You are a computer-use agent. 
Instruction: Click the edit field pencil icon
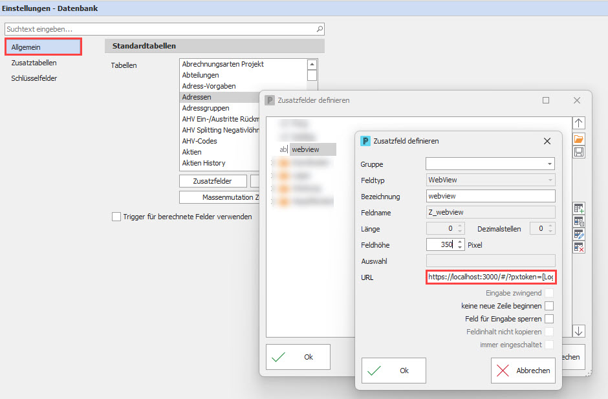point(579,234)
